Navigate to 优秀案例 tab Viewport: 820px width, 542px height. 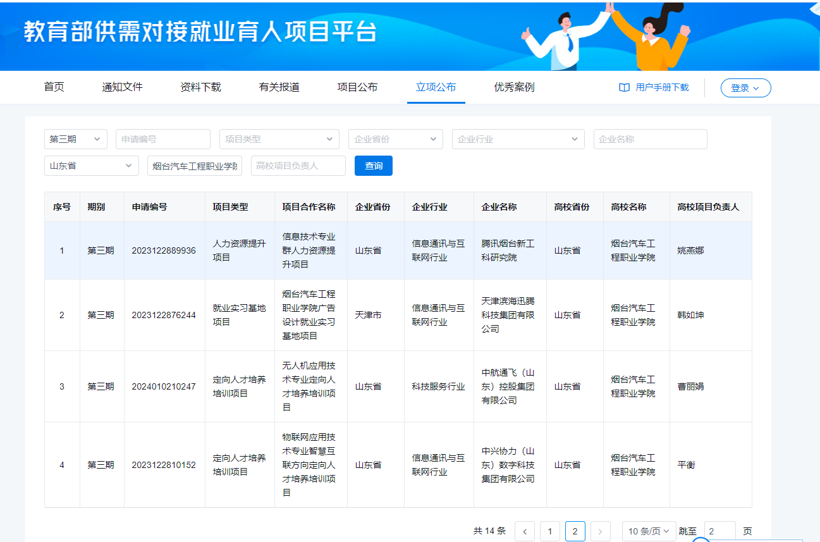[x=514, y=87]
